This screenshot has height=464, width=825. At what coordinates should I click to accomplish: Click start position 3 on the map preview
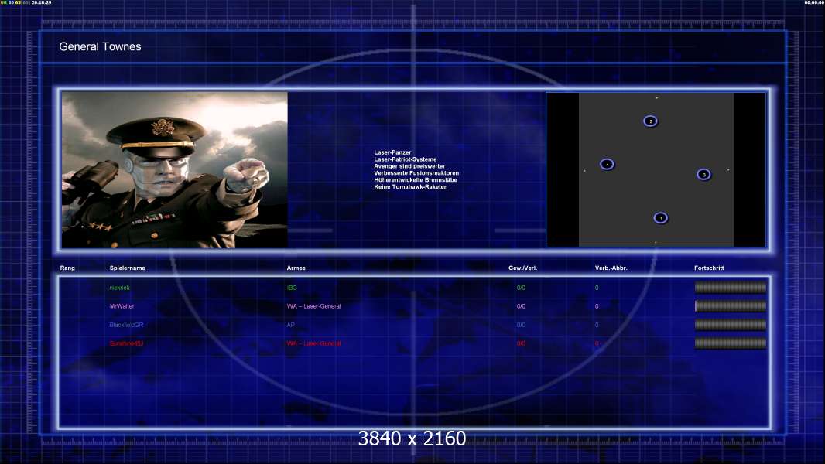703,175
